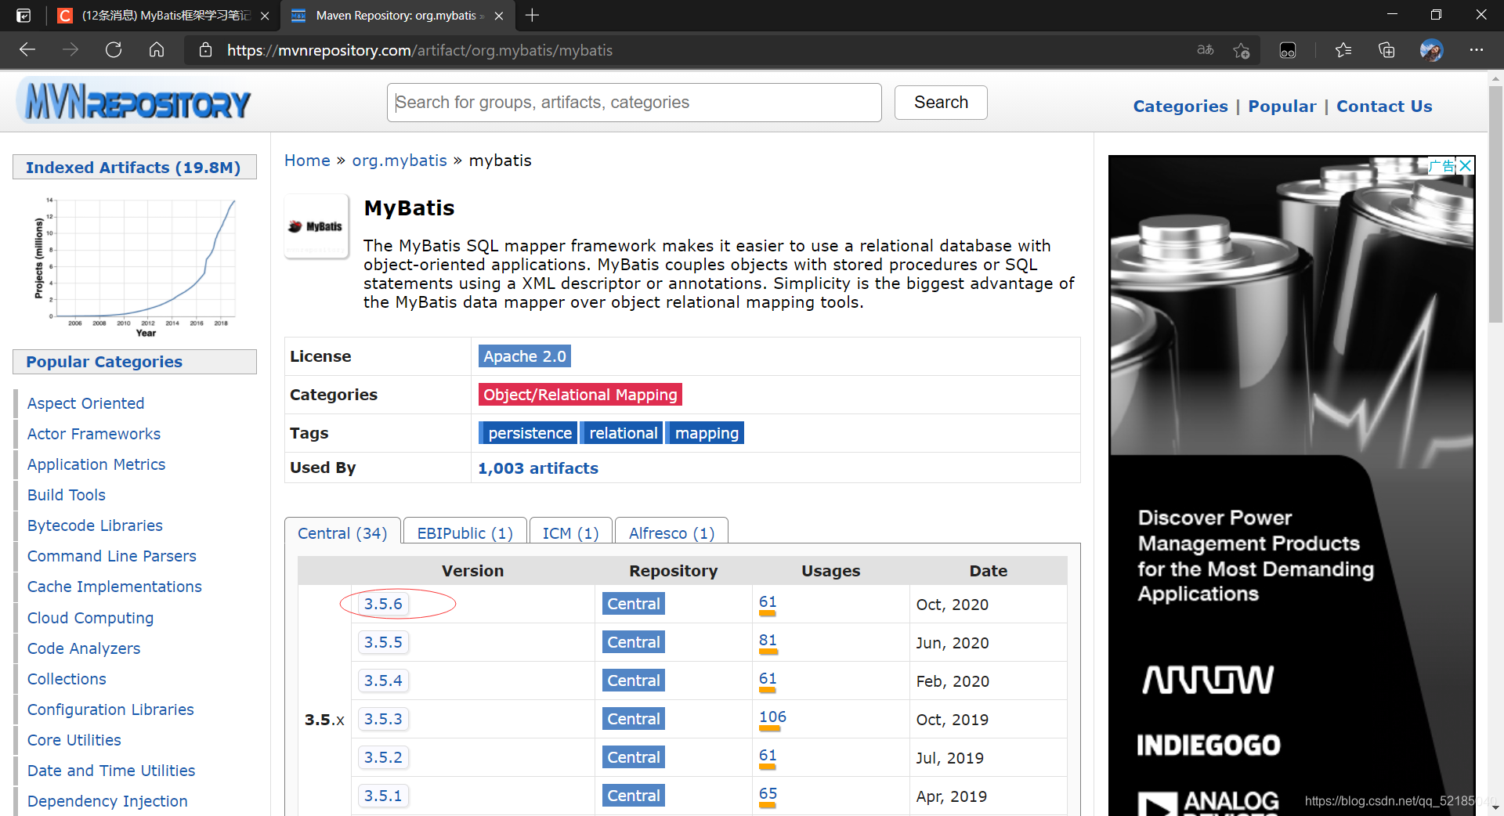Image resolution: width=1504 pixels, height=816 pixels.
Task: Open the tab actions menu icon
Action: [23, 15]
